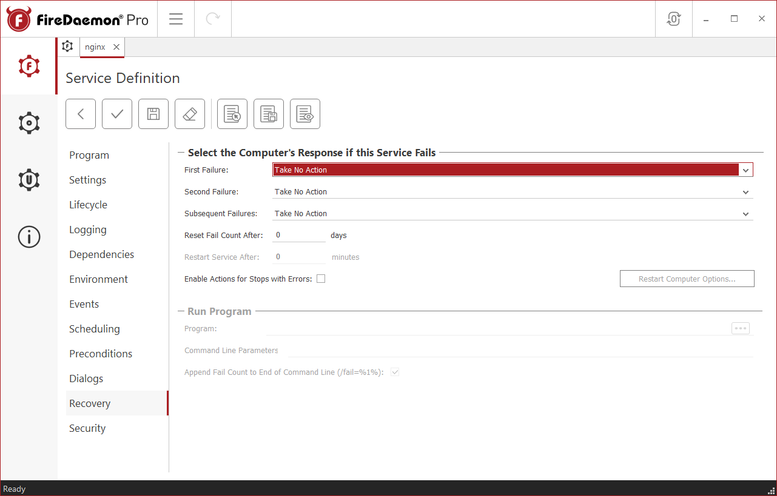Viewport: 777px width, 496px height.
Task: Open the Events section
Action: click(x=116, y=304)
